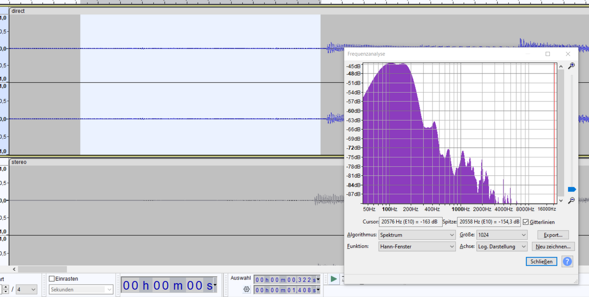589x297 pixels.
Task: Open the time signature denominator 4 dropdown
Action: coord(27,290)
